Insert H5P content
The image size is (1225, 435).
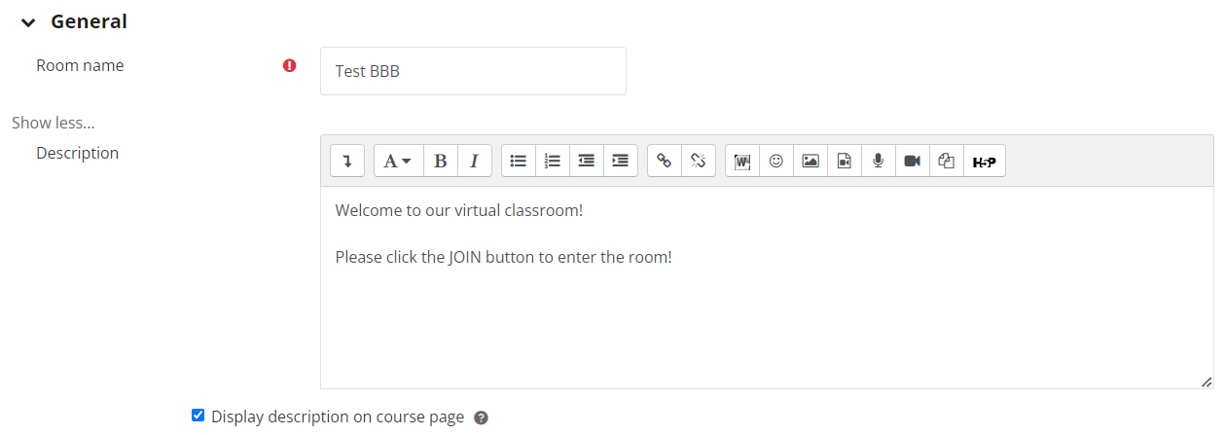tap(985, 161)
